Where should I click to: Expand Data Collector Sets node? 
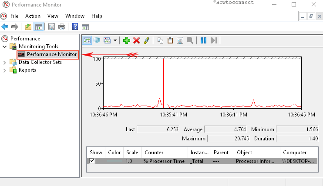4,63
